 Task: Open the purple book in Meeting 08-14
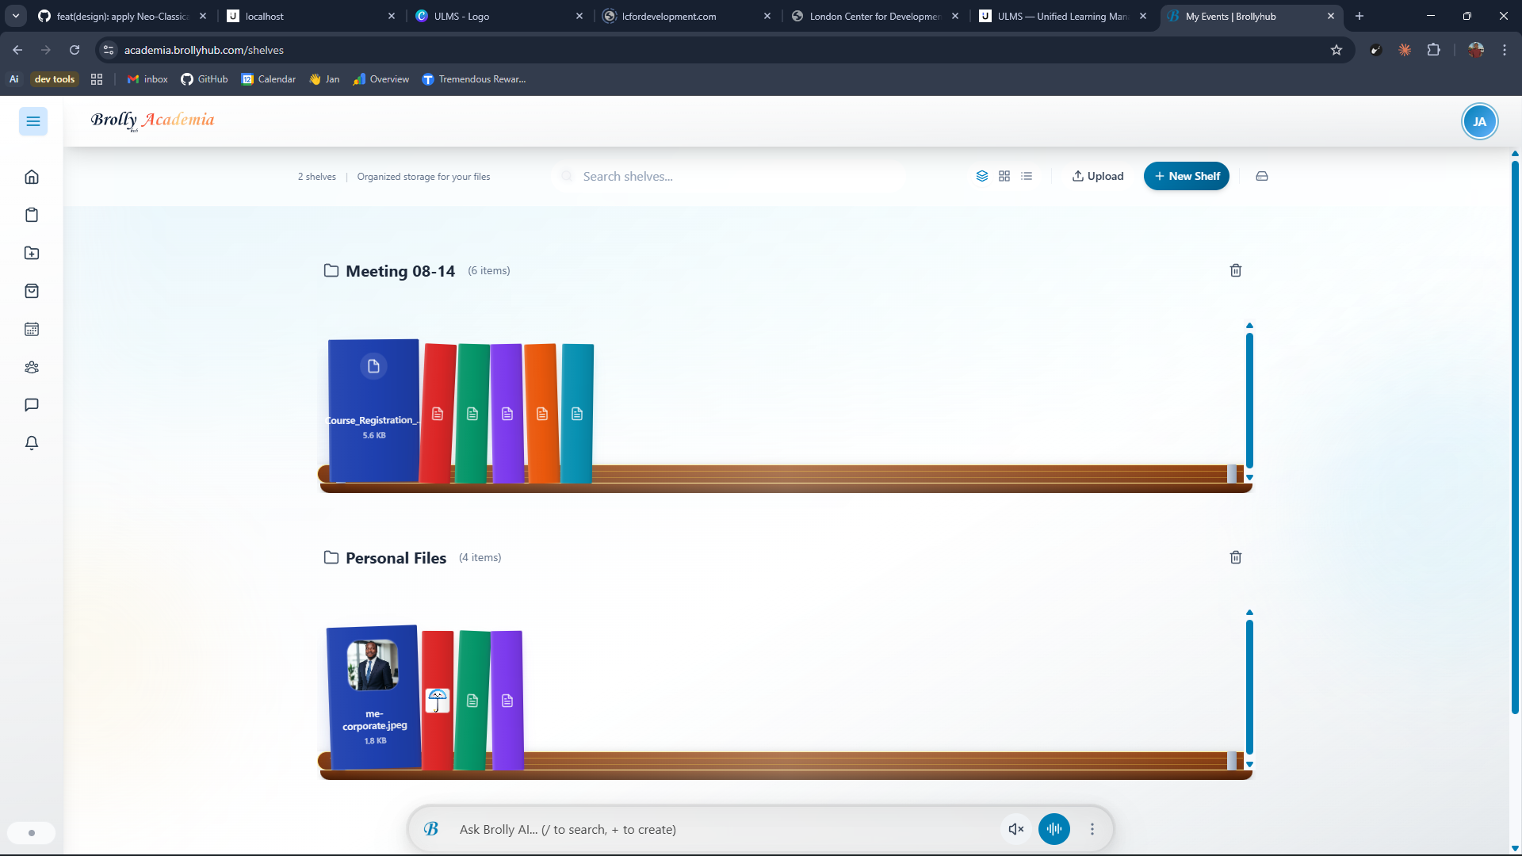coord(507,413)
